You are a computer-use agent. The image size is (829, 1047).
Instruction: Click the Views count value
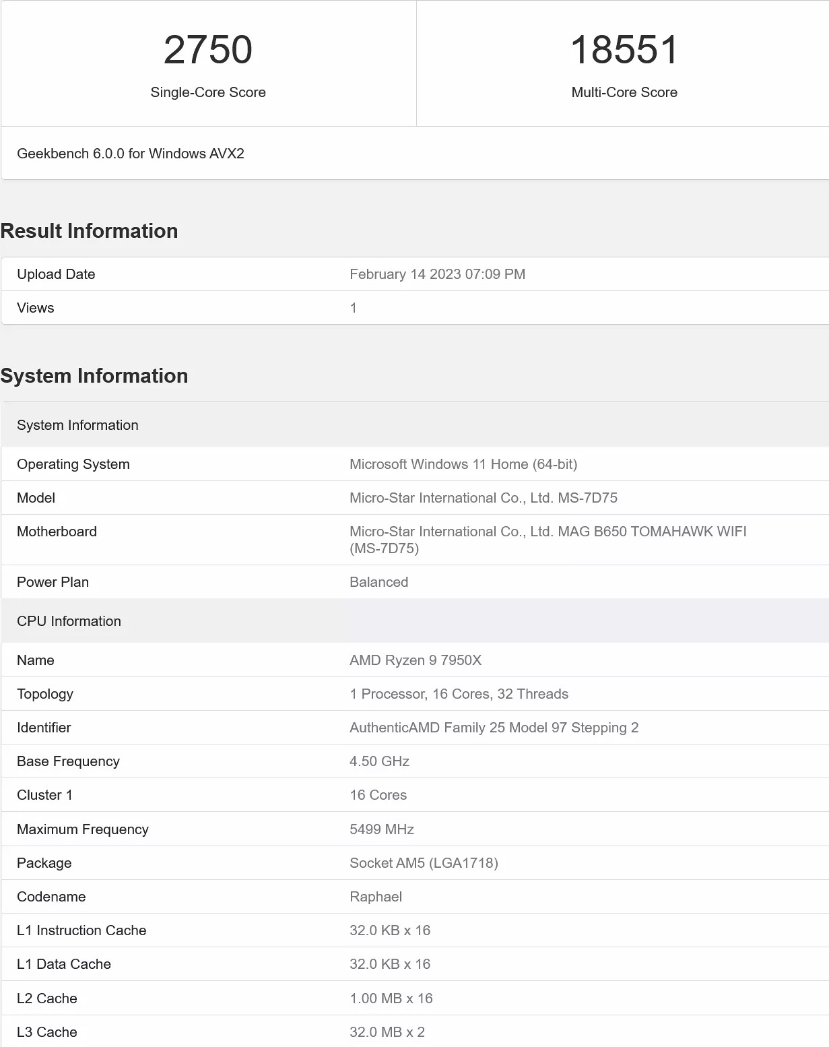tap(353, 308)
